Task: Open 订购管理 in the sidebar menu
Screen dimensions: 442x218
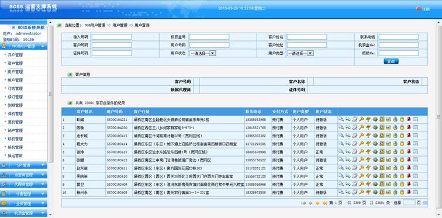Action: coord(15,88)
